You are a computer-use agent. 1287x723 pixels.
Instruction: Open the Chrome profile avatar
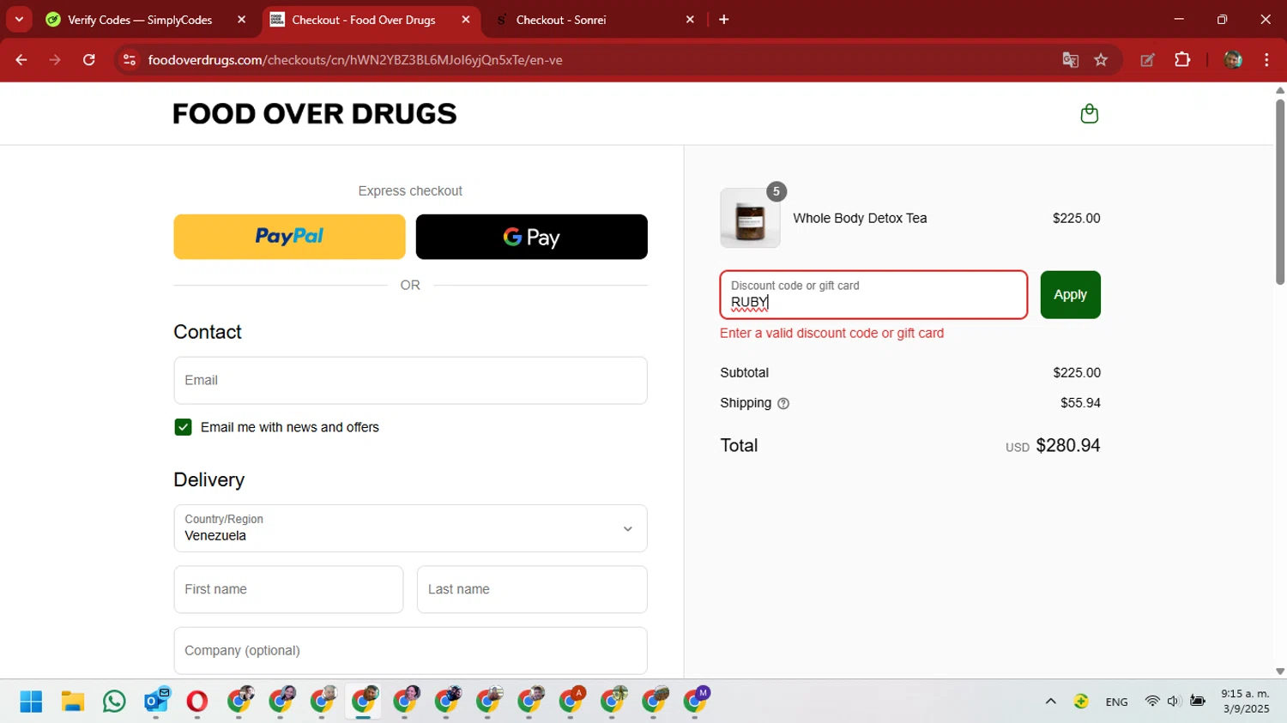[1233, 60]
